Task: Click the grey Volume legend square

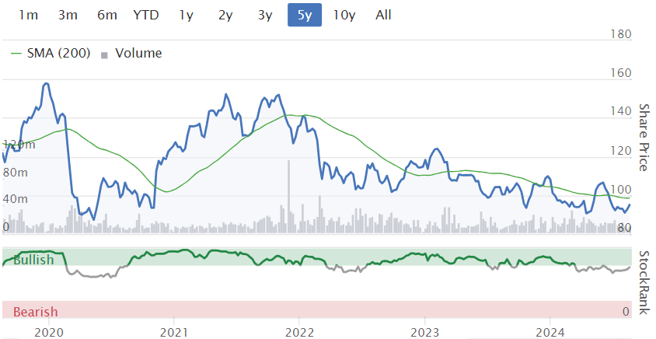Action: pyautogui.click(x=105, y=55)
